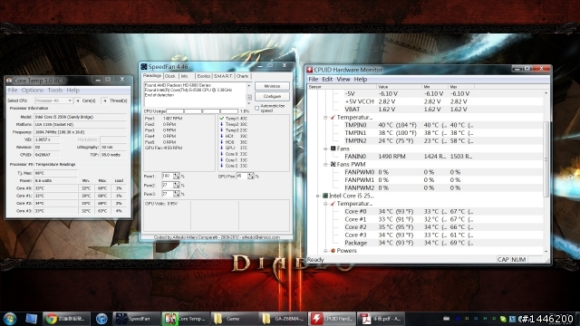Click the down arrow icon beside Temp2

(221, 124)
